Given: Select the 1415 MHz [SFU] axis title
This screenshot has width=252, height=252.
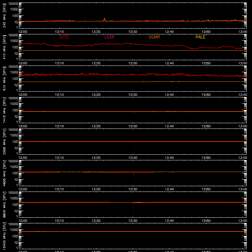Looking at the screenshot, I should [4, 110].
